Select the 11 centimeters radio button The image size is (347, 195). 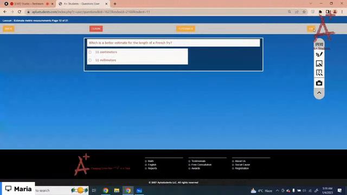click(x=90, y=52)
